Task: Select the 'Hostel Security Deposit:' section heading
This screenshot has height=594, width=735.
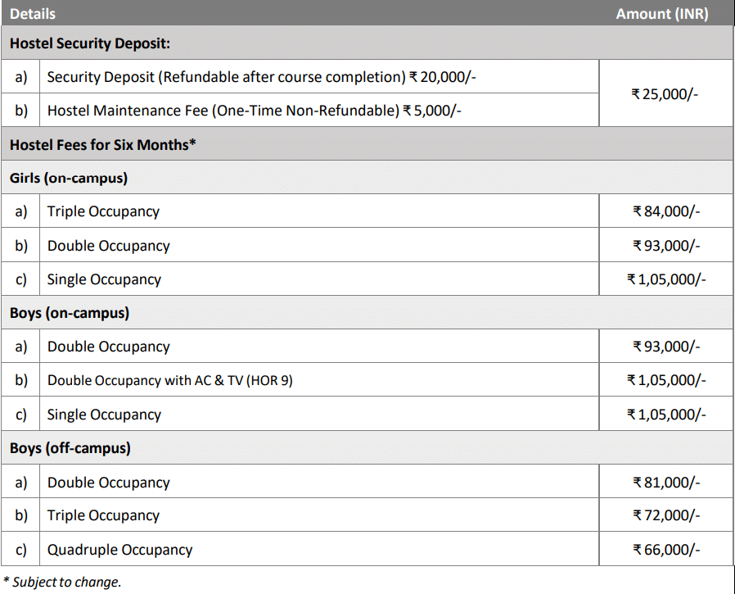Action: point(90,43)
